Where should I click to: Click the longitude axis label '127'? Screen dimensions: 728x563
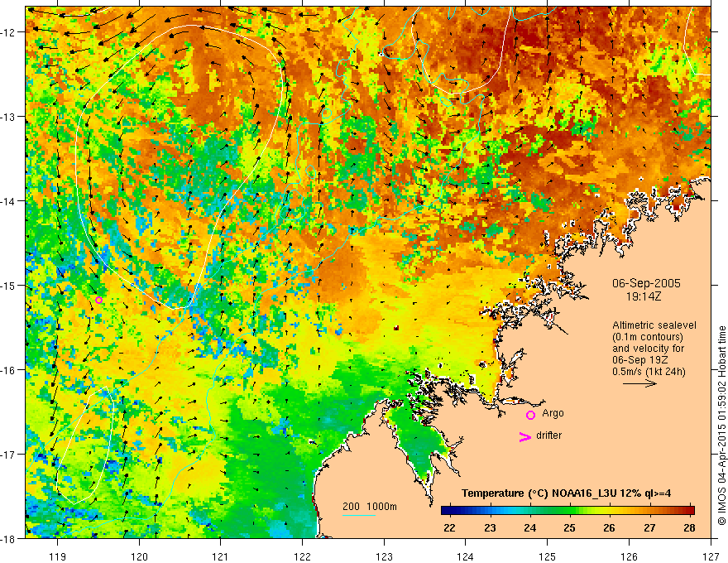[711, 556]
